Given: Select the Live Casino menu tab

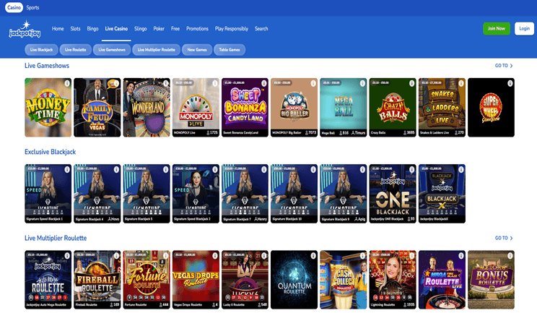Looking at the screenshot, I should tap(116, 29).
